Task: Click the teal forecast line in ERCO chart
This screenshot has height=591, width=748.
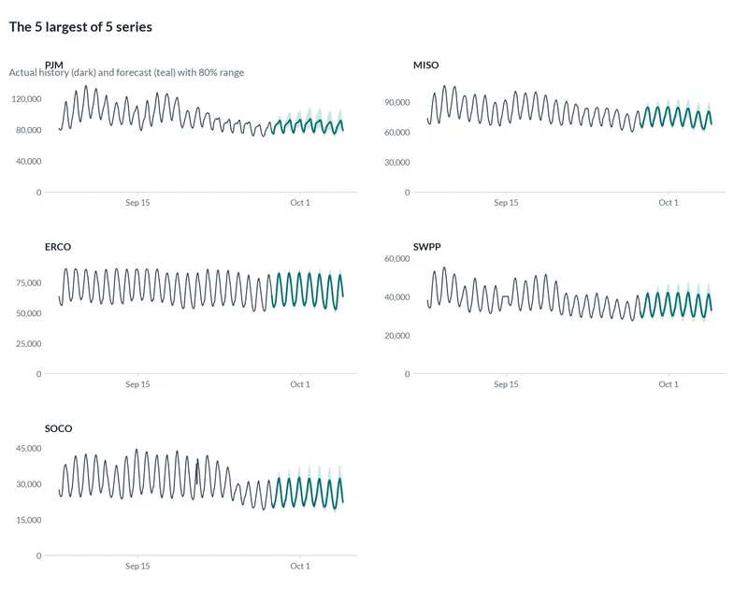Action: tap(309, 290)
